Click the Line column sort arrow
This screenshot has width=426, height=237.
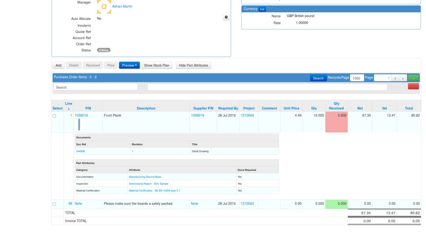click(x=69, y=109)
